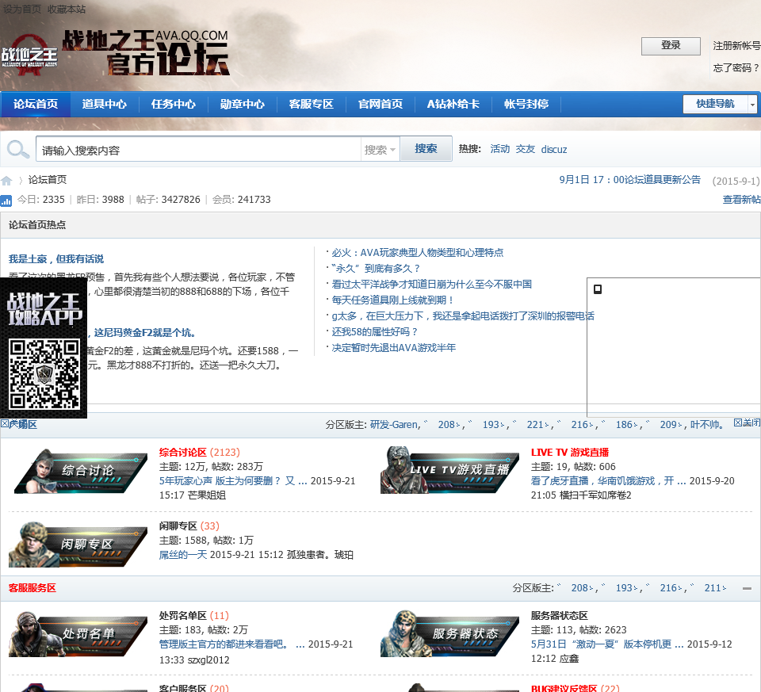Click the 战地之王 logo in header
The width and height of the screenshot is (761, 692).
pos(29,55)
